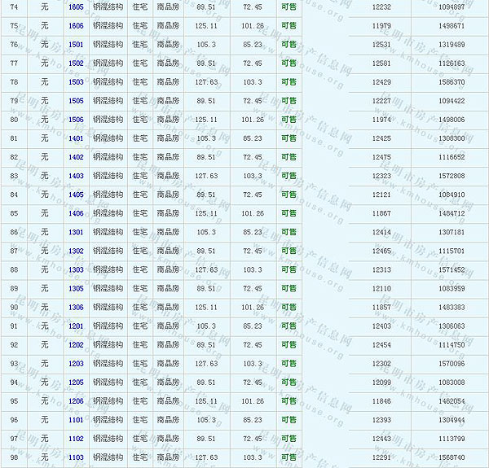Open room 1406 details
This screenshot has height=468, width=489.
tap(76, 213)
